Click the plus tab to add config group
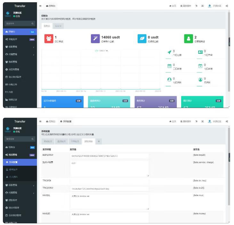This screenshot has height=225, width=234. 99,141
